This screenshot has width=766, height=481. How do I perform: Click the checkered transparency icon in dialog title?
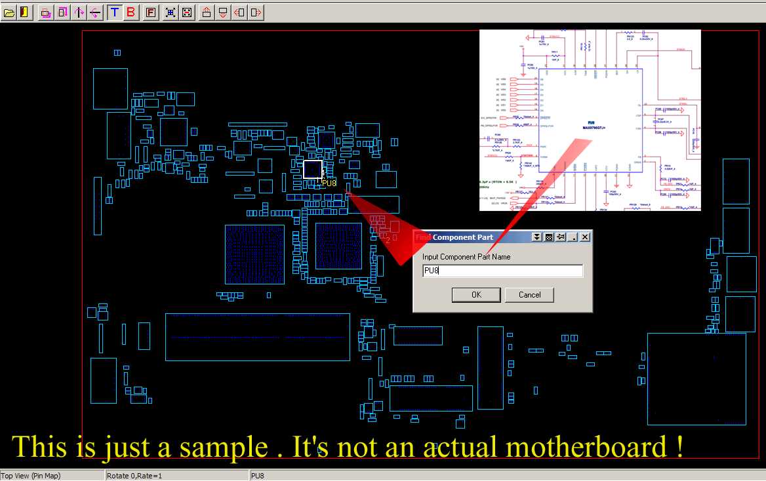549,237
